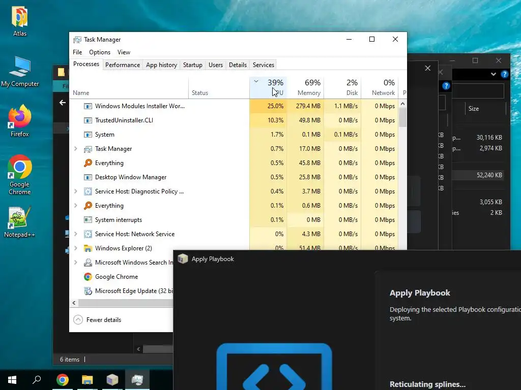Switch to the Details tab
The width and height of the screenshot is (521, 390).
pyautogui.click(x=238, y=65)
